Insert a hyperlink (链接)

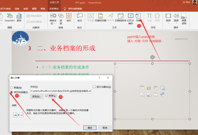[61, 19]
